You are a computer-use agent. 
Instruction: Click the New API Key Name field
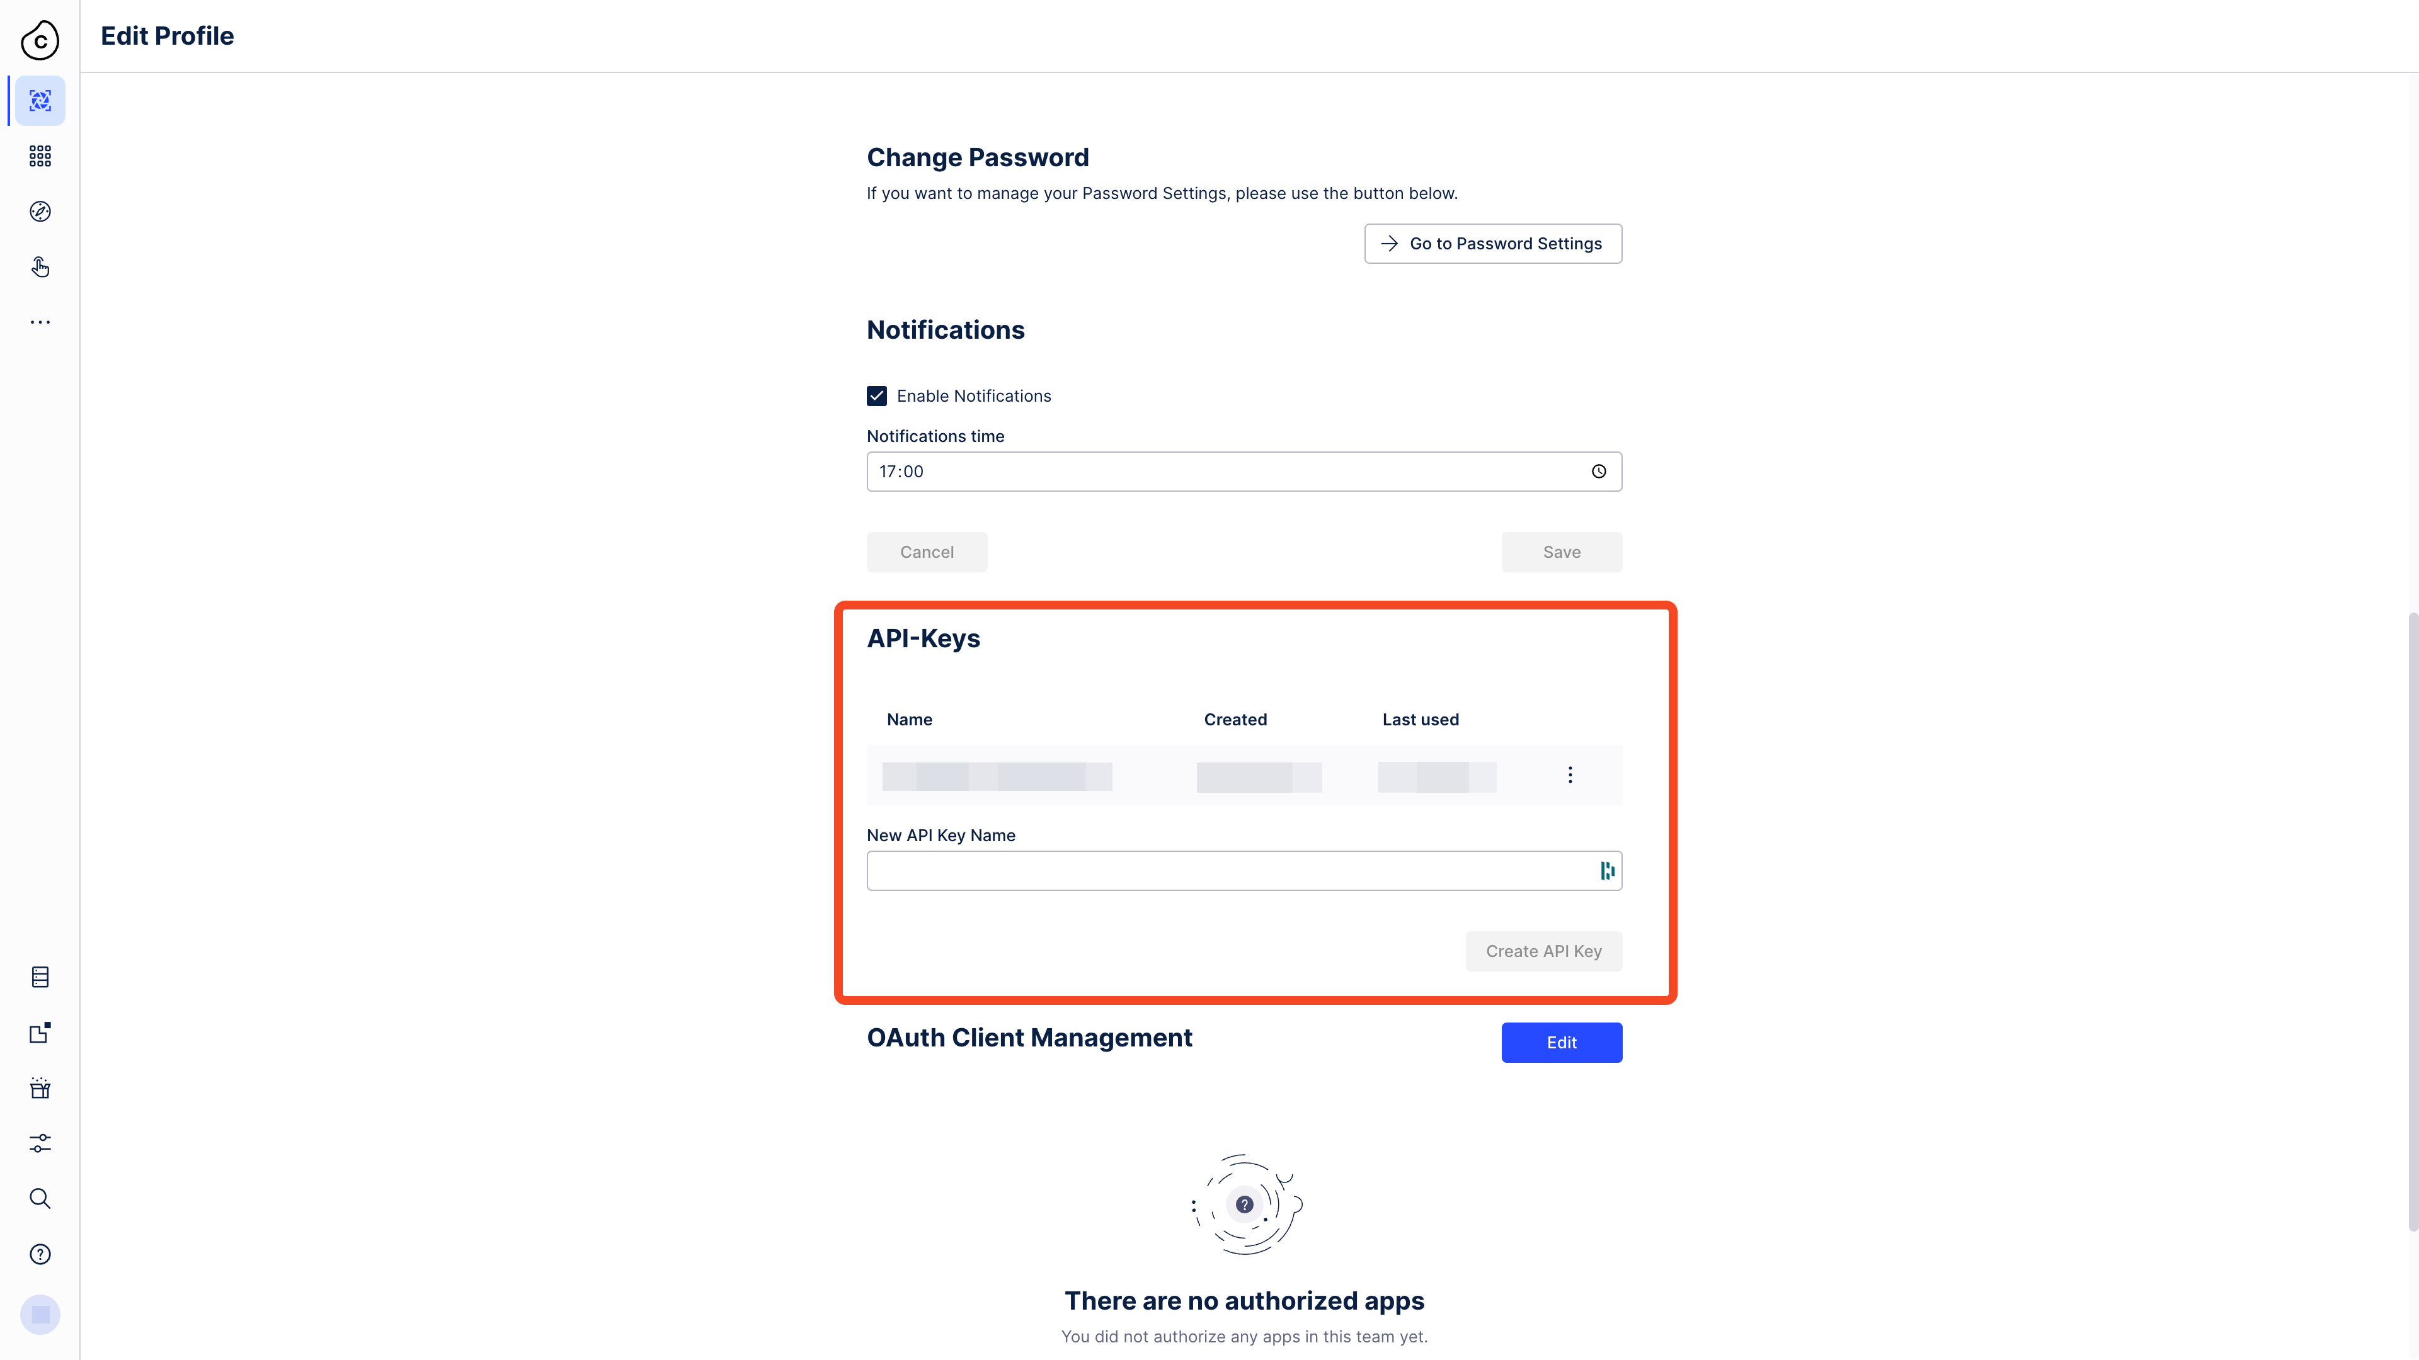(1230, 871)
